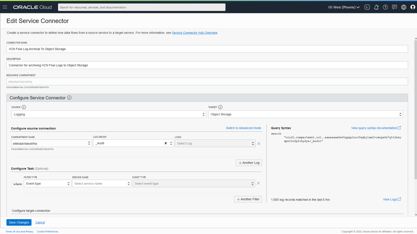Viewport: 417px width, 234px height.
Task: Open the Source Logging dropdown
Action: (x=108, y=115)
